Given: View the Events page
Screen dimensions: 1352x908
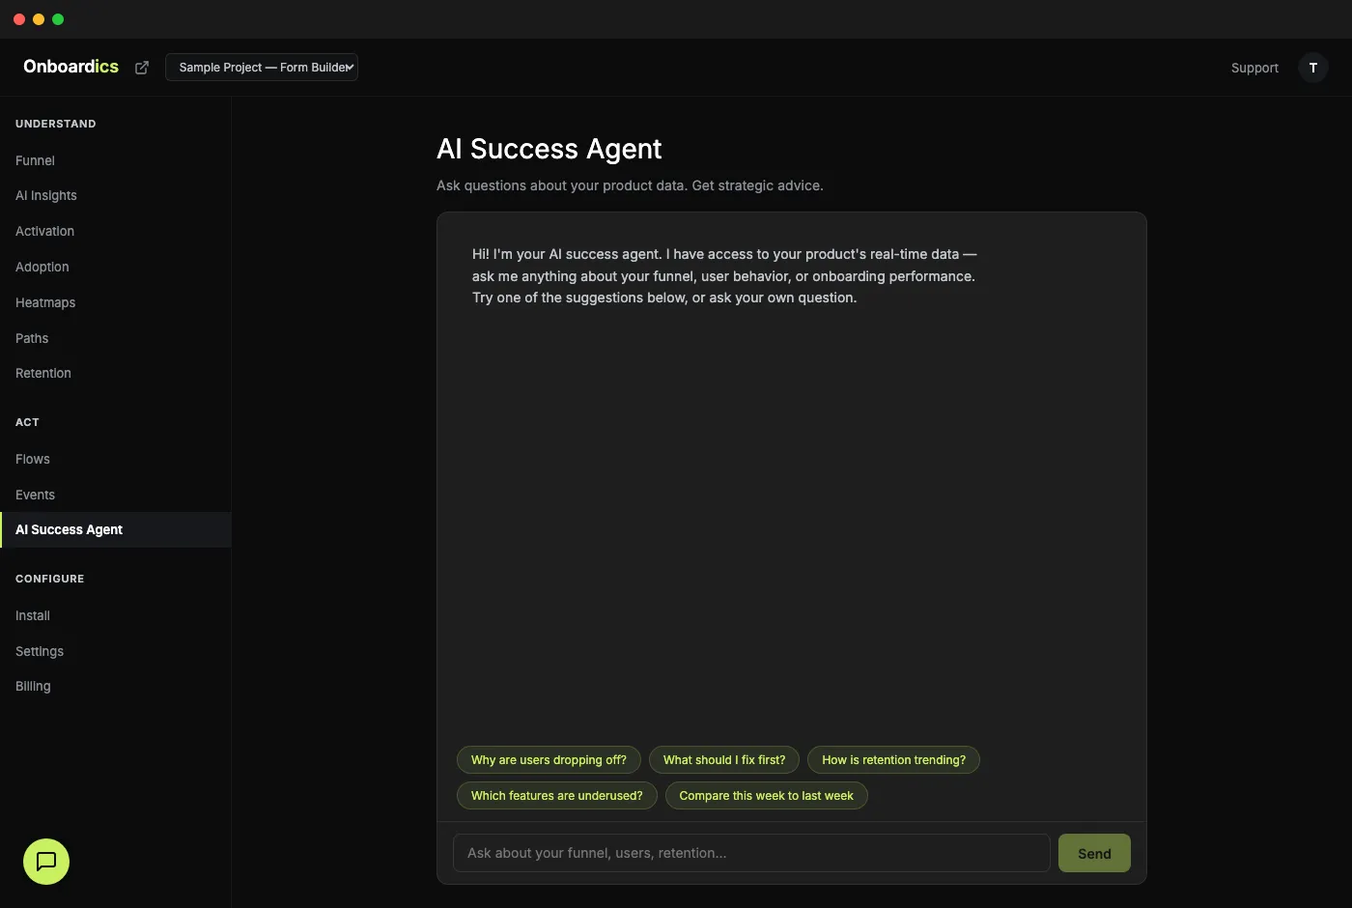Looking at the screenshot, I should [x=35, y=495].
